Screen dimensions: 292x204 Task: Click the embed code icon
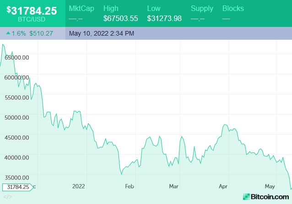(x=8, y=197)
